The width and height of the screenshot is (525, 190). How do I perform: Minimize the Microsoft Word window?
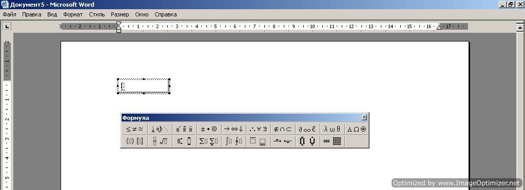tap(503, 4)
